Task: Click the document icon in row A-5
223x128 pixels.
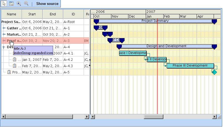Action: tap(9, 72)
